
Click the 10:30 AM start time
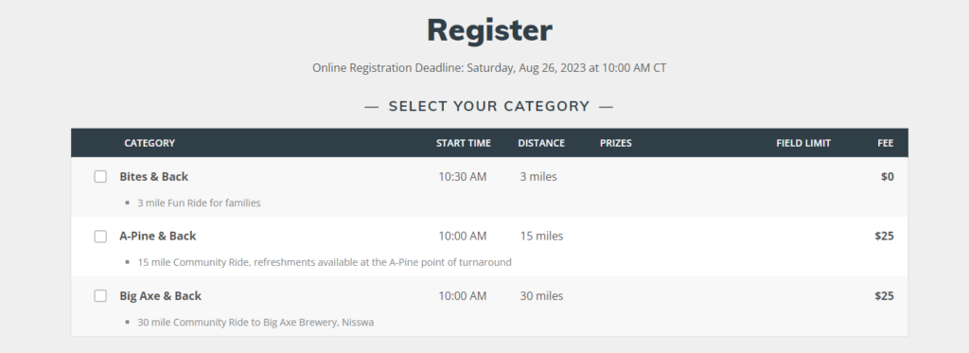(463, 177)
